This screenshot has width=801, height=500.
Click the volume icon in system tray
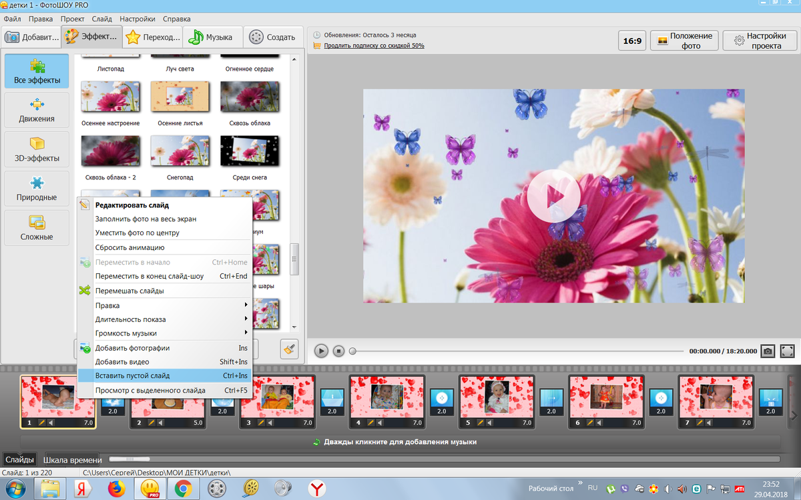click(x=667, y=489)
